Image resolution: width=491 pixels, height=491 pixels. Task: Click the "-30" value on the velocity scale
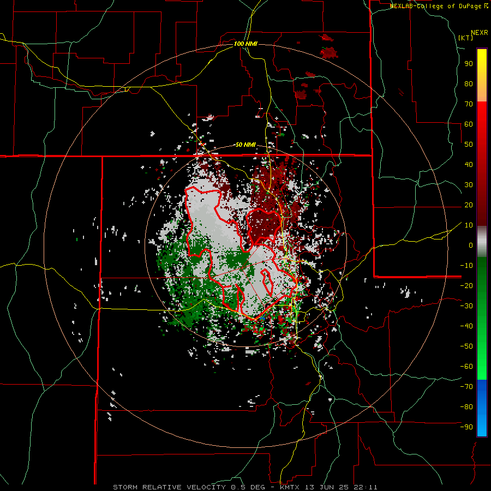click(466, 306)
